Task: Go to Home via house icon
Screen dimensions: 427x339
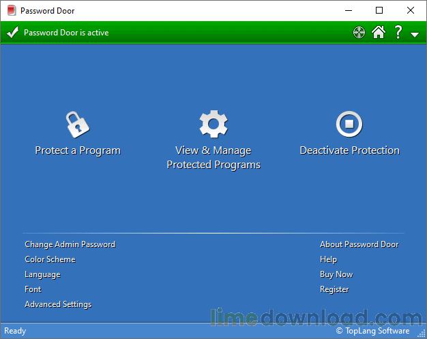Action: (x=379, y=32)
